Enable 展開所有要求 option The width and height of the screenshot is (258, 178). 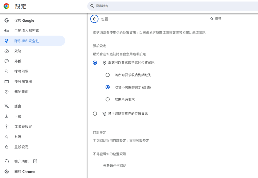[108, 99]
